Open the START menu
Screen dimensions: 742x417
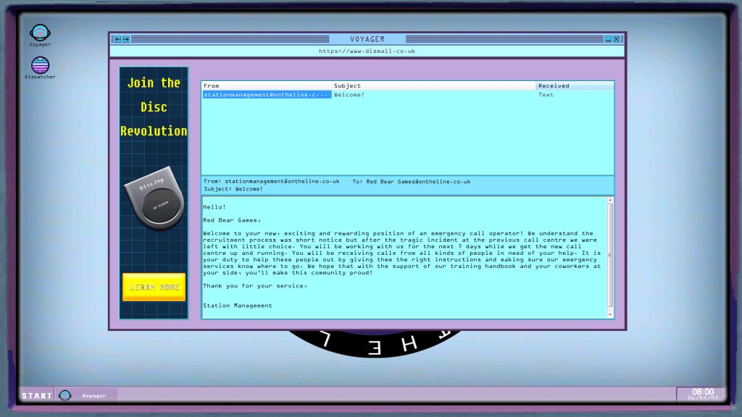click(x=36, y=396)
